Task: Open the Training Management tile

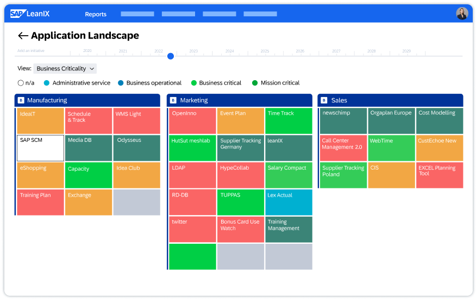Action: pyautogui.click(x=289, y=229)
